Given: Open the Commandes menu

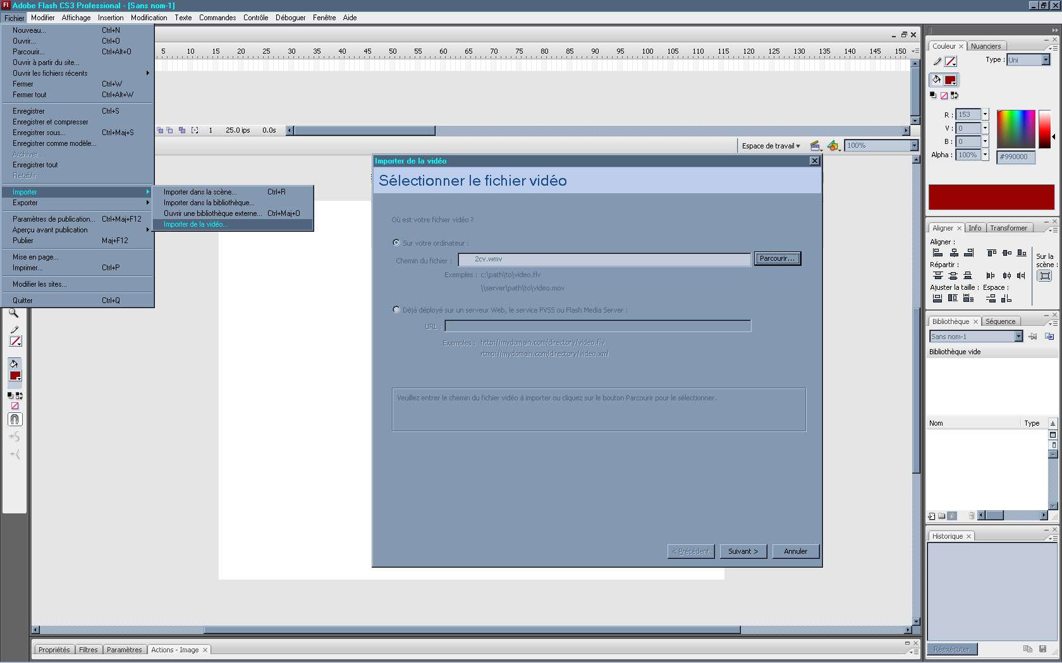Looking at the screenshot, I should [x=217, y=18].
